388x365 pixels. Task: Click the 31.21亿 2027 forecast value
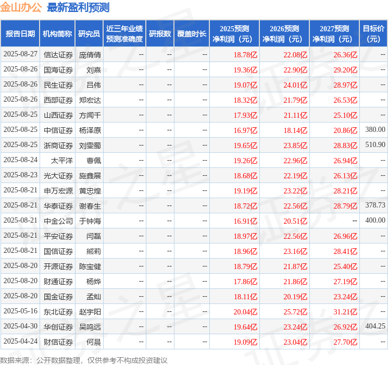coord(345,312)
